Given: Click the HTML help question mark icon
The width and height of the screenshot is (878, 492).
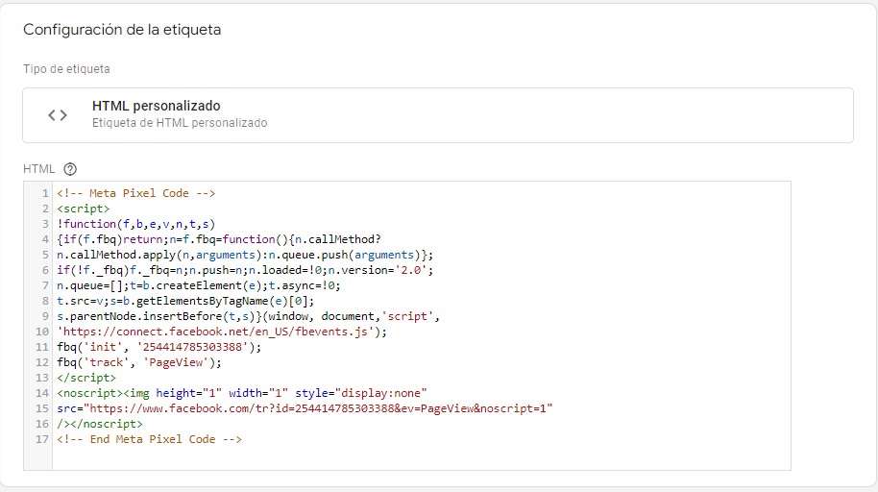Looking at the screenshot, I should (70, 169).
